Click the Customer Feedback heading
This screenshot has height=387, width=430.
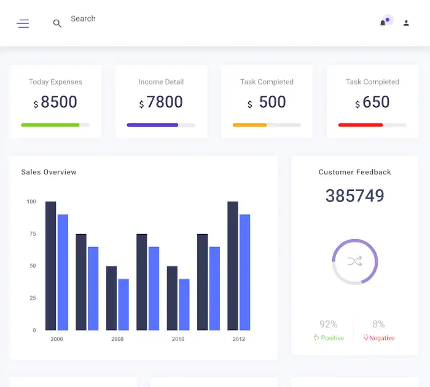pos(354,172)
